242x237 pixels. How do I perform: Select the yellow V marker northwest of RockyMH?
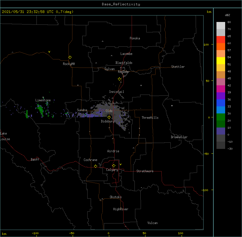tap(49, 52)
